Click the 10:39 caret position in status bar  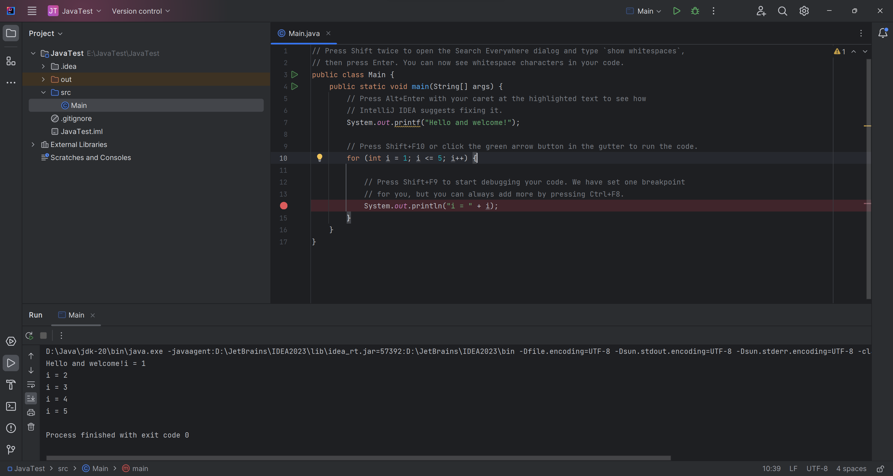(771, 469)
